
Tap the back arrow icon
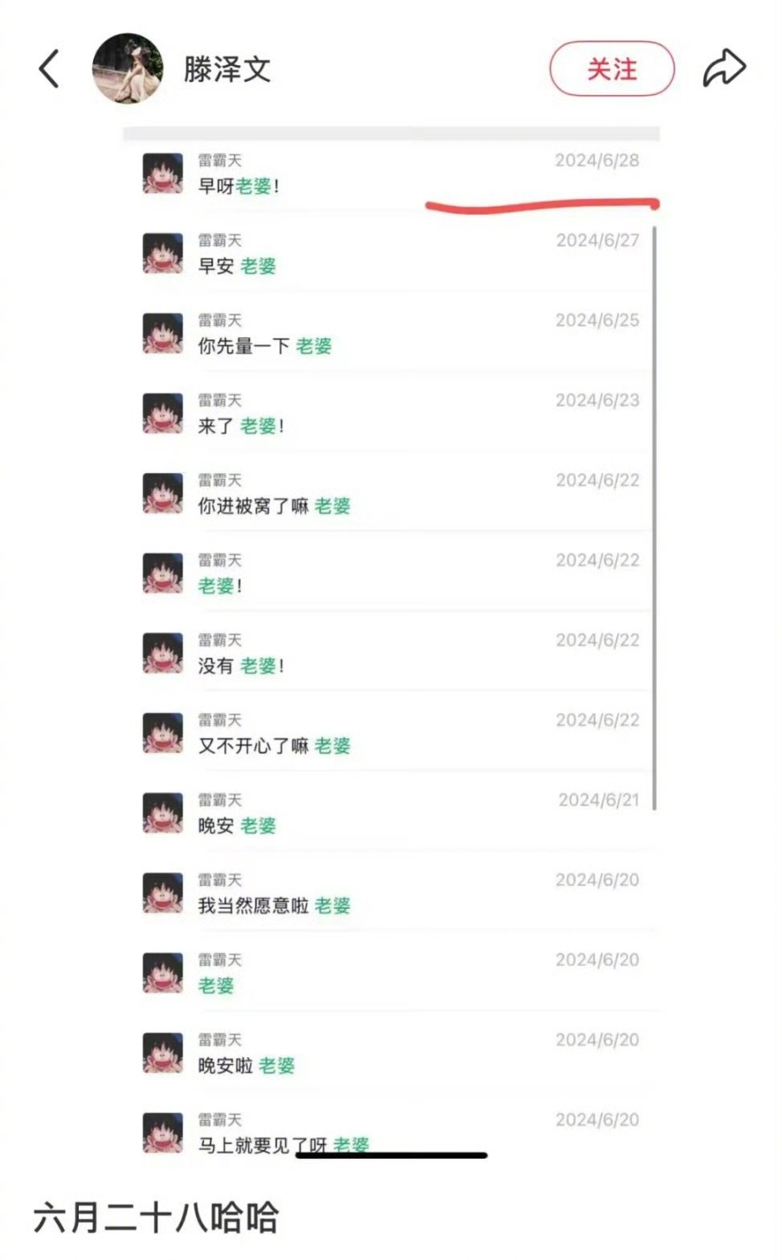pyautogui.click(x=50, y=68)
